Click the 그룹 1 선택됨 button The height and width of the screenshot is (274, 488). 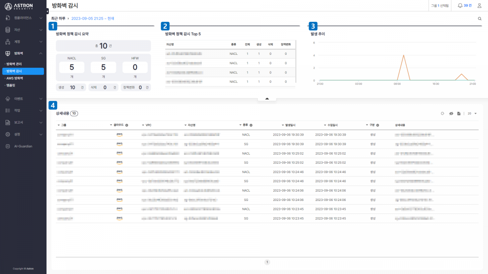(x=440, y=6)
